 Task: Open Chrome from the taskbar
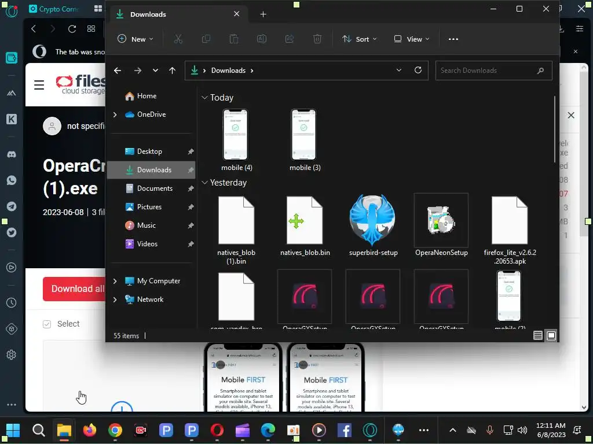[x=115, y=430]
